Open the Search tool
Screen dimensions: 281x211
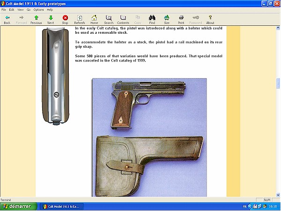click(109, 20)
